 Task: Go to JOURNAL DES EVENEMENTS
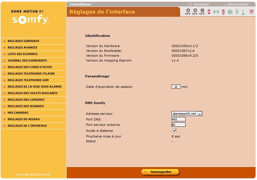(x=27, y=61)
